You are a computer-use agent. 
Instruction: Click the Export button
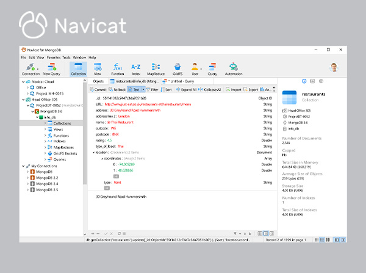(251, 90)
